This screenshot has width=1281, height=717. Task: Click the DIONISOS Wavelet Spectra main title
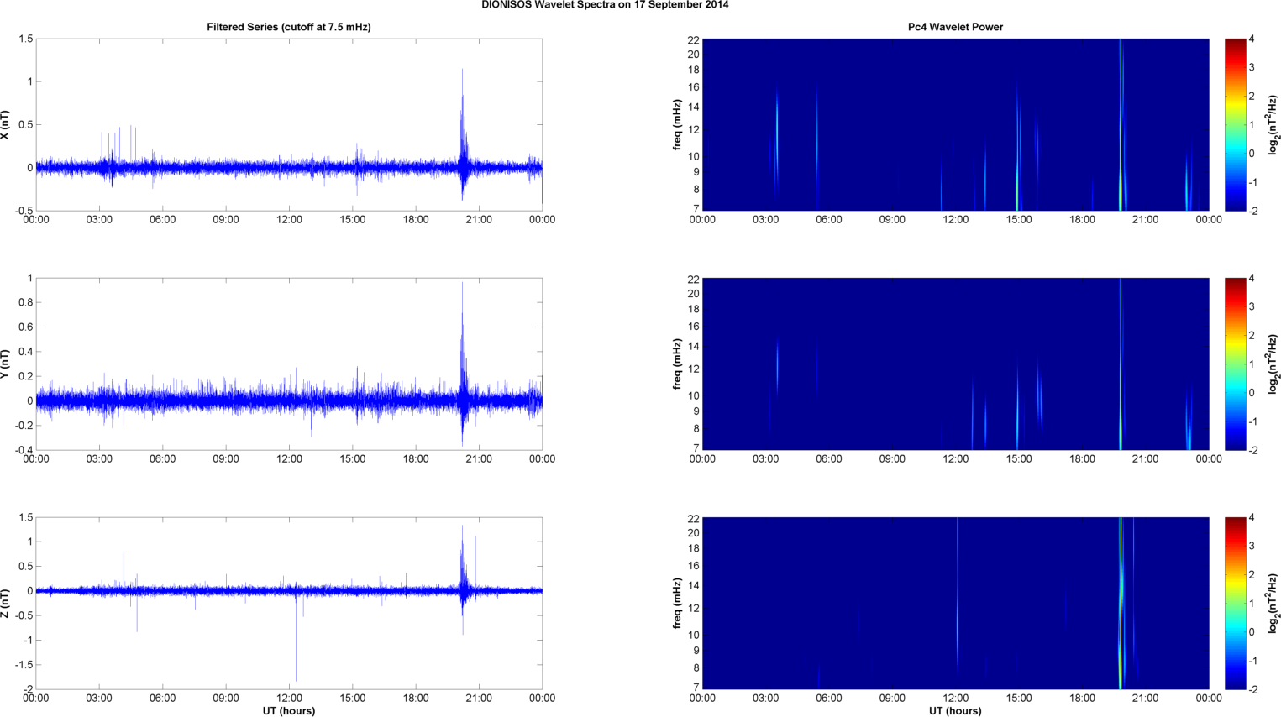point(605,5)
